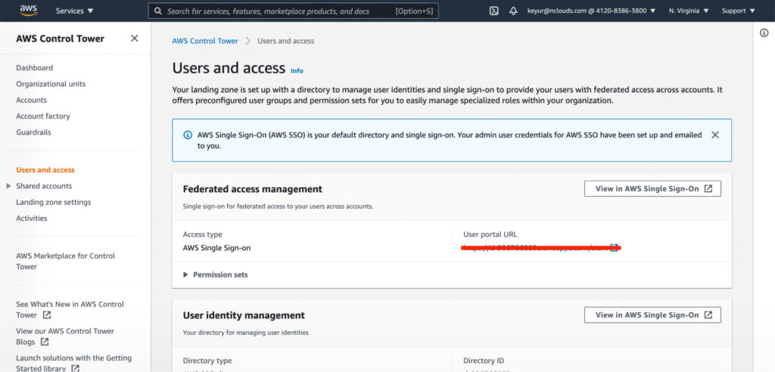The width and height of the screenshot is (775, 372).
Task: Go to Dashboard in sidebar
Action: (x=34, y=68)
